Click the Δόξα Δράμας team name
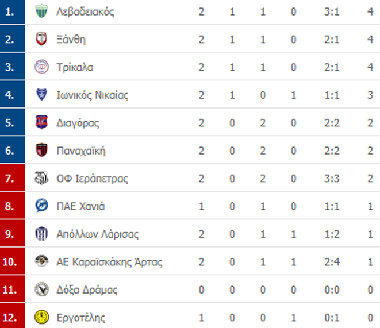Viewport: 380px width, 328px height. coord(87,290)
